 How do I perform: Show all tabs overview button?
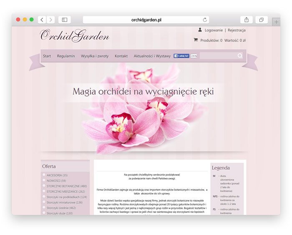262,20
